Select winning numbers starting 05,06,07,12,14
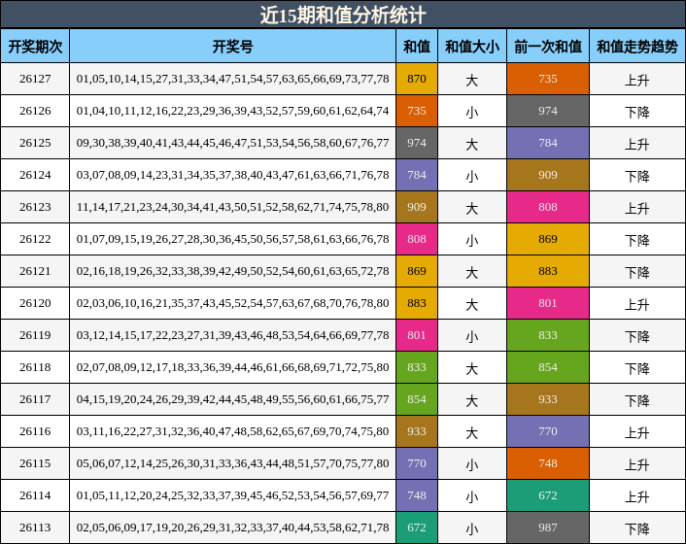 (233, 463)
